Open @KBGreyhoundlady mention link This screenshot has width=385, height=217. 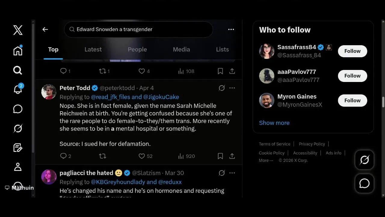tap(118, 182)
